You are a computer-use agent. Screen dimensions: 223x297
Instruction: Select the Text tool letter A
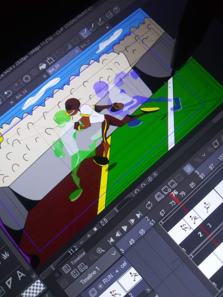[x=21, y=276]
